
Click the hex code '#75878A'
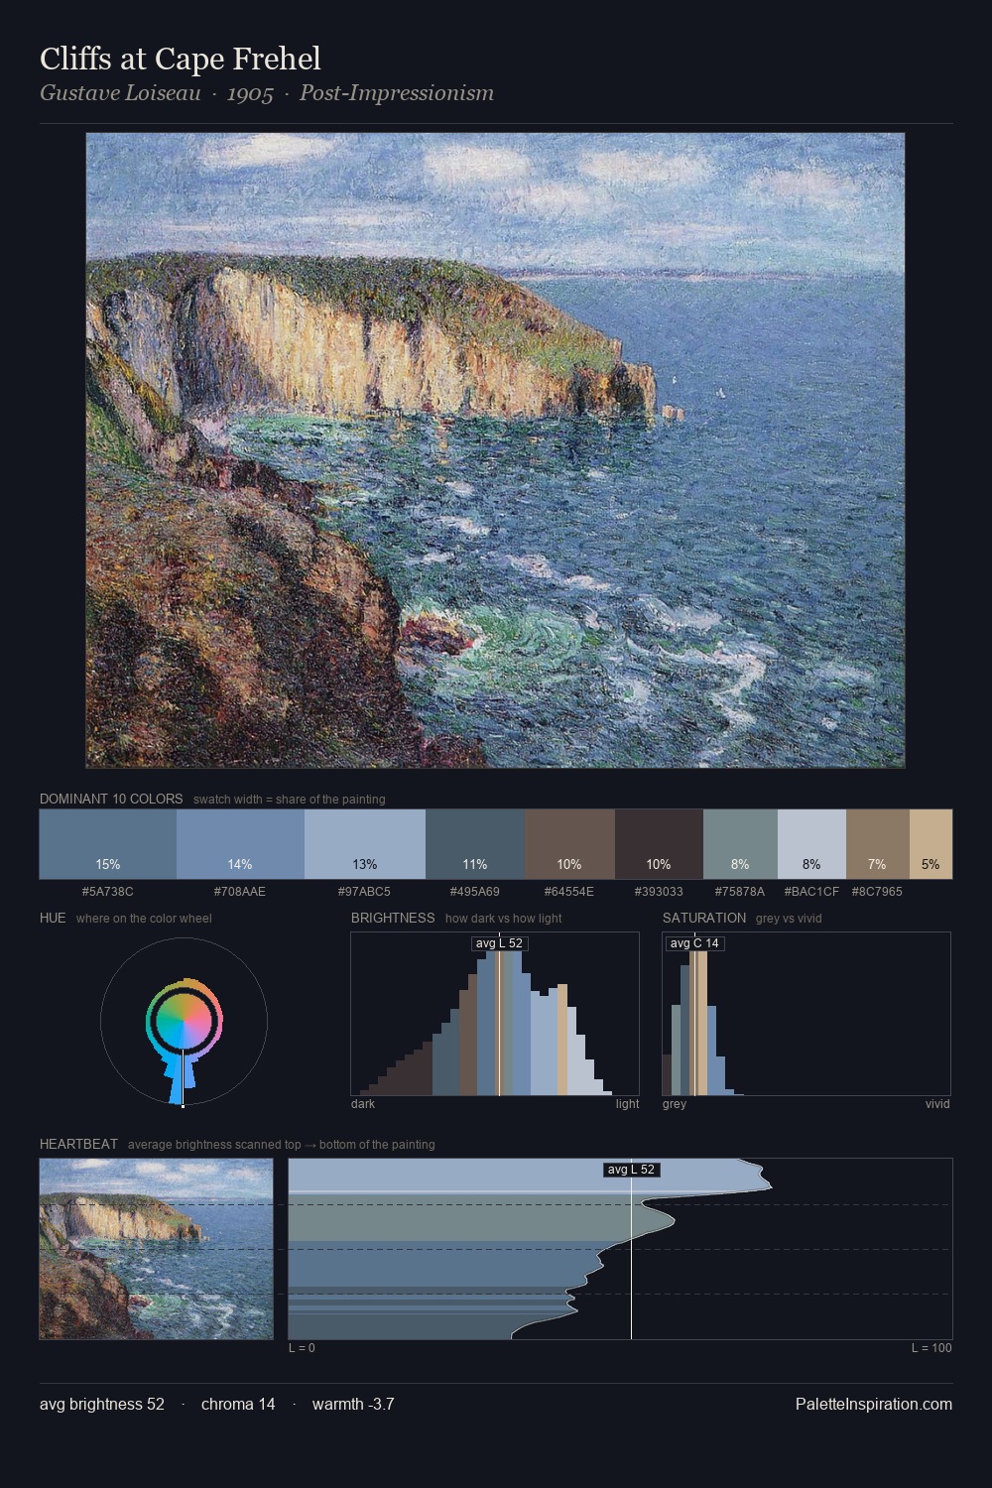[x=740, y=892]
